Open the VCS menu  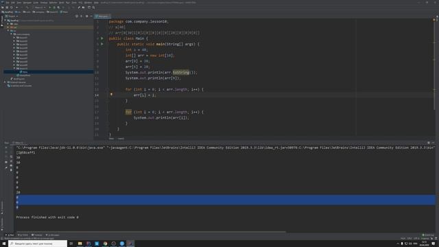coord(81,3)
